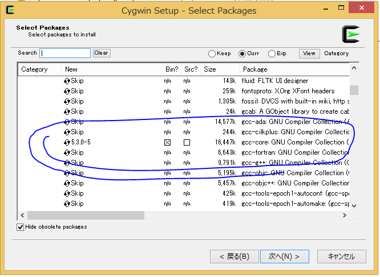Image resolution: width=380 pixels, height=277 pixels.
Task: Click the vertical scrollbar thumb
Action: pyautogui.click(x=354, y=90)
